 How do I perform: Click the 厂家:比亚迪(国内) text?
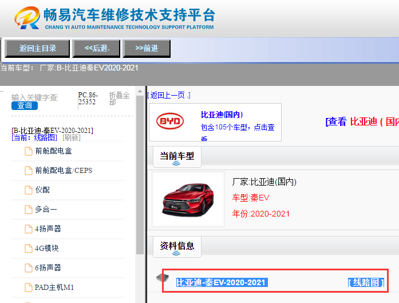click(x=264, y=182)
